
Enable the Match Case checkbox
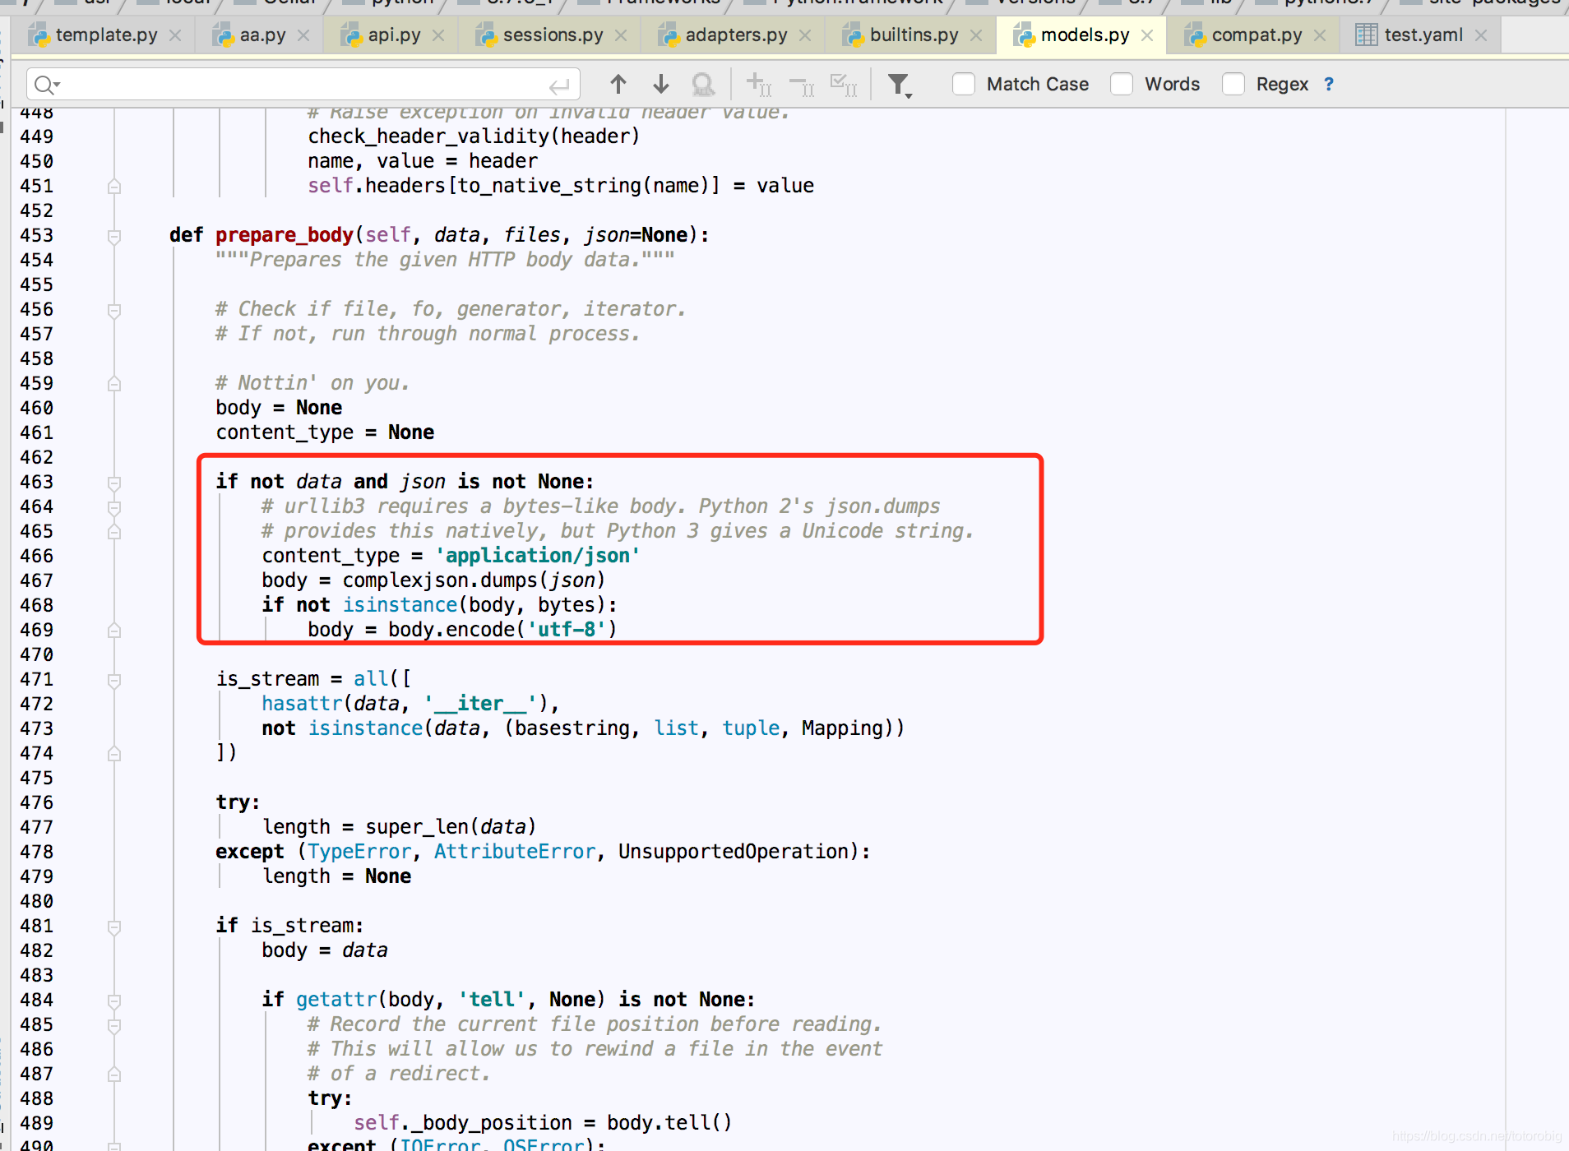[x=964, y=84]
